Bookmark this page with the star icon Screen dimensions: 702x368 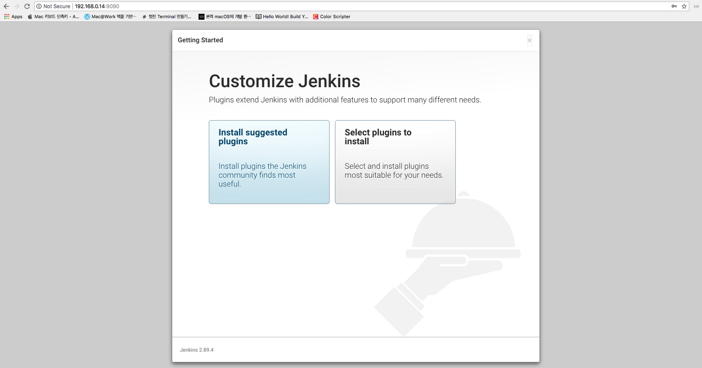[684, 6]
